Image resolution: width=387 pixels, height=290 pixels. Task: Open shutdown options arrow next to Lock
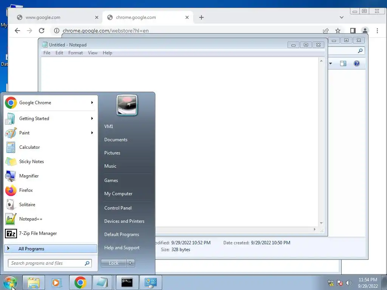pyautogui.click(x=130, y=263)
